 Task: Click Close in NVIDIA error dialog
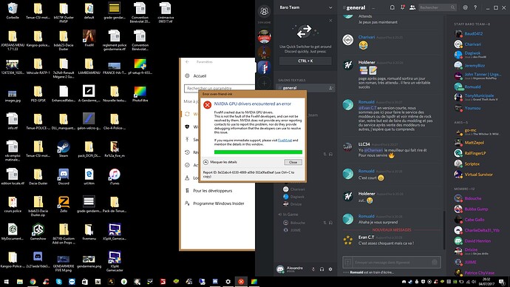click(x=293, y=162)
